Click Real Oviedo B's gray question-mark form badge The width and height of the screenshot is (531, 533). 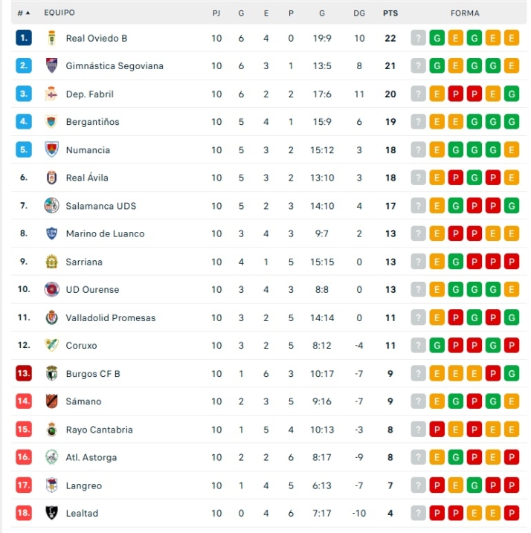pyautogui.click(x=419, y=38)
